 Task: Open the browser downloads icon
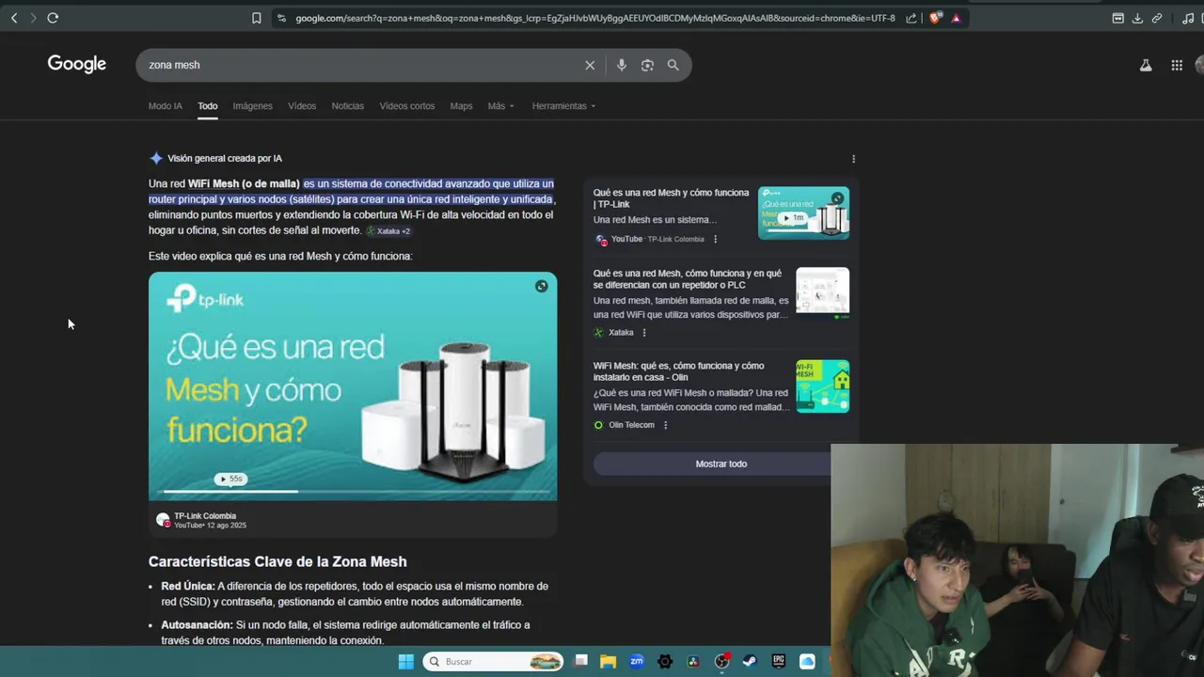click(x=1137, y=18)
